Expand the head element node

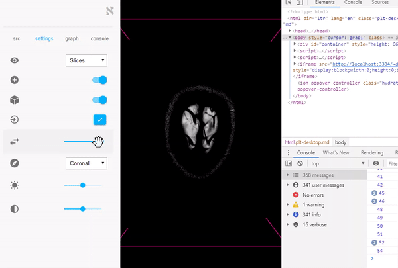[290, 31]
